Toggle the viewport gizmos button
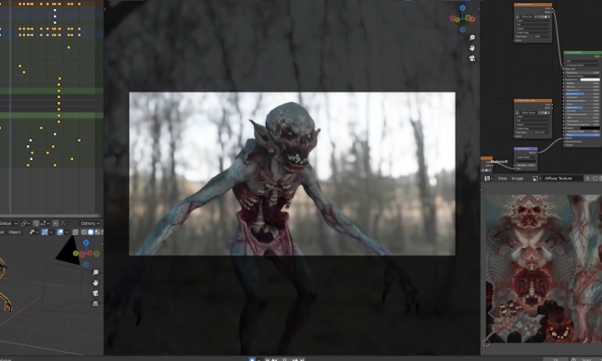Viewport: 602px width, 361px height. click(x=44, y=232)
